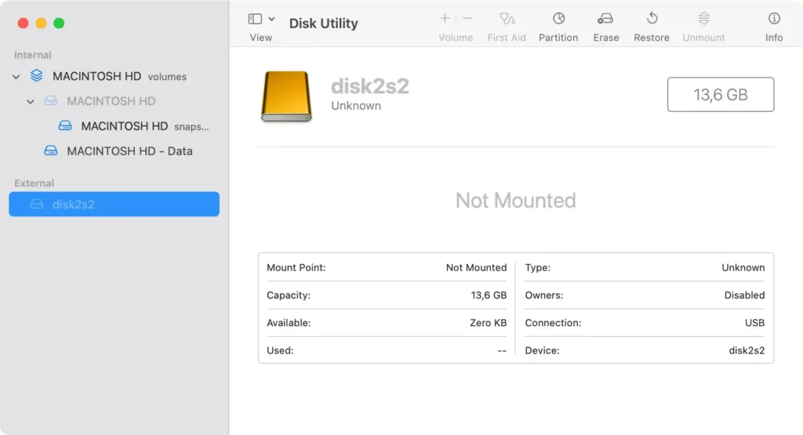The height and width of the screenshot is (435, 803).
Task: Select MACINTOSH HD volumes container row
Action: [x=114, y=76]
